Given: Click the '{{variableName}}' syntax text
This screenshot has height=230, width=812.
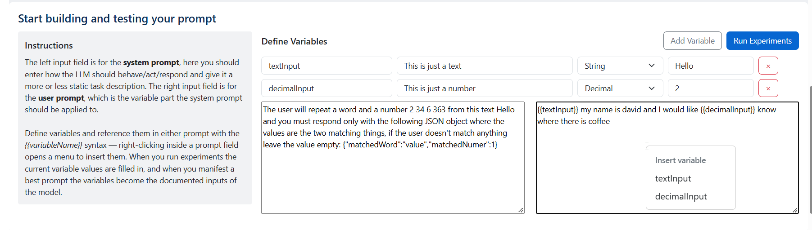Looking at the screenshot, I should (54, 145).
